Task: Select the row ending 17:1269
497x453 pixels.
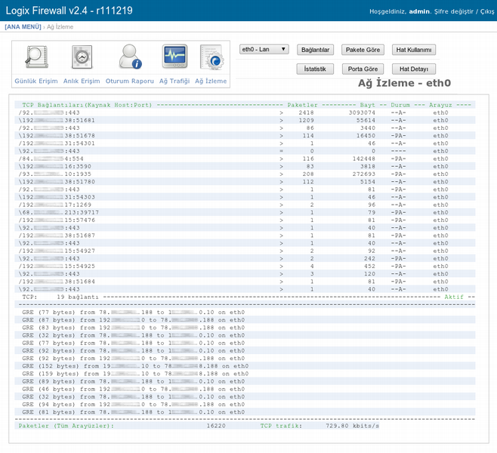Action: [245, 205]
